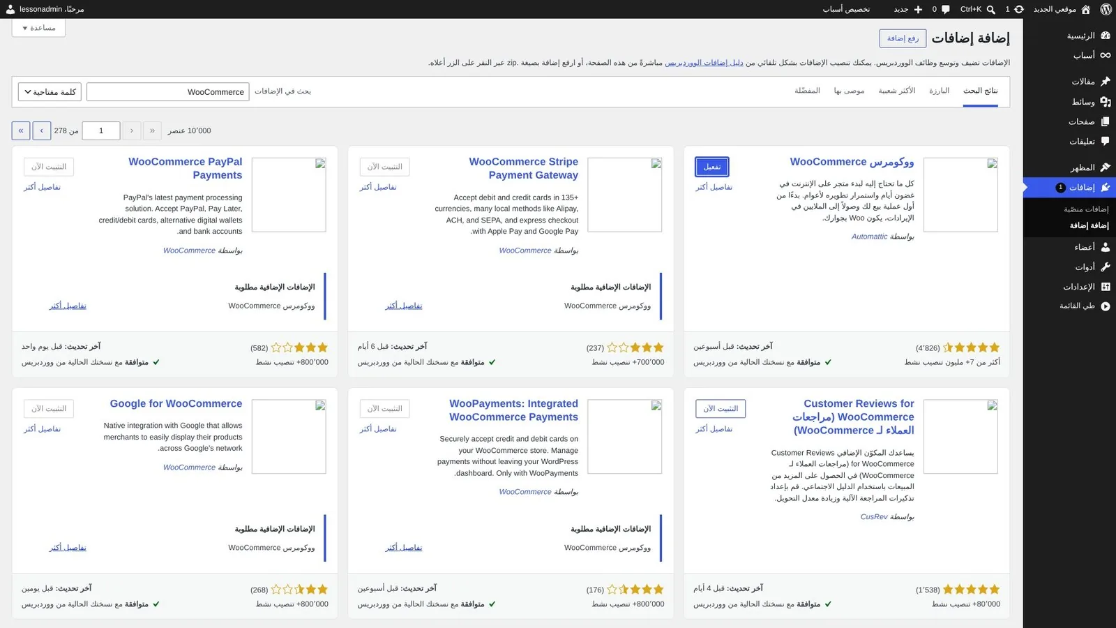The image size is (1116, 628).
Task: Open Jetpack-style أسباب sidebar icon
Action: pyautogui.click(x=1106, y=55)
